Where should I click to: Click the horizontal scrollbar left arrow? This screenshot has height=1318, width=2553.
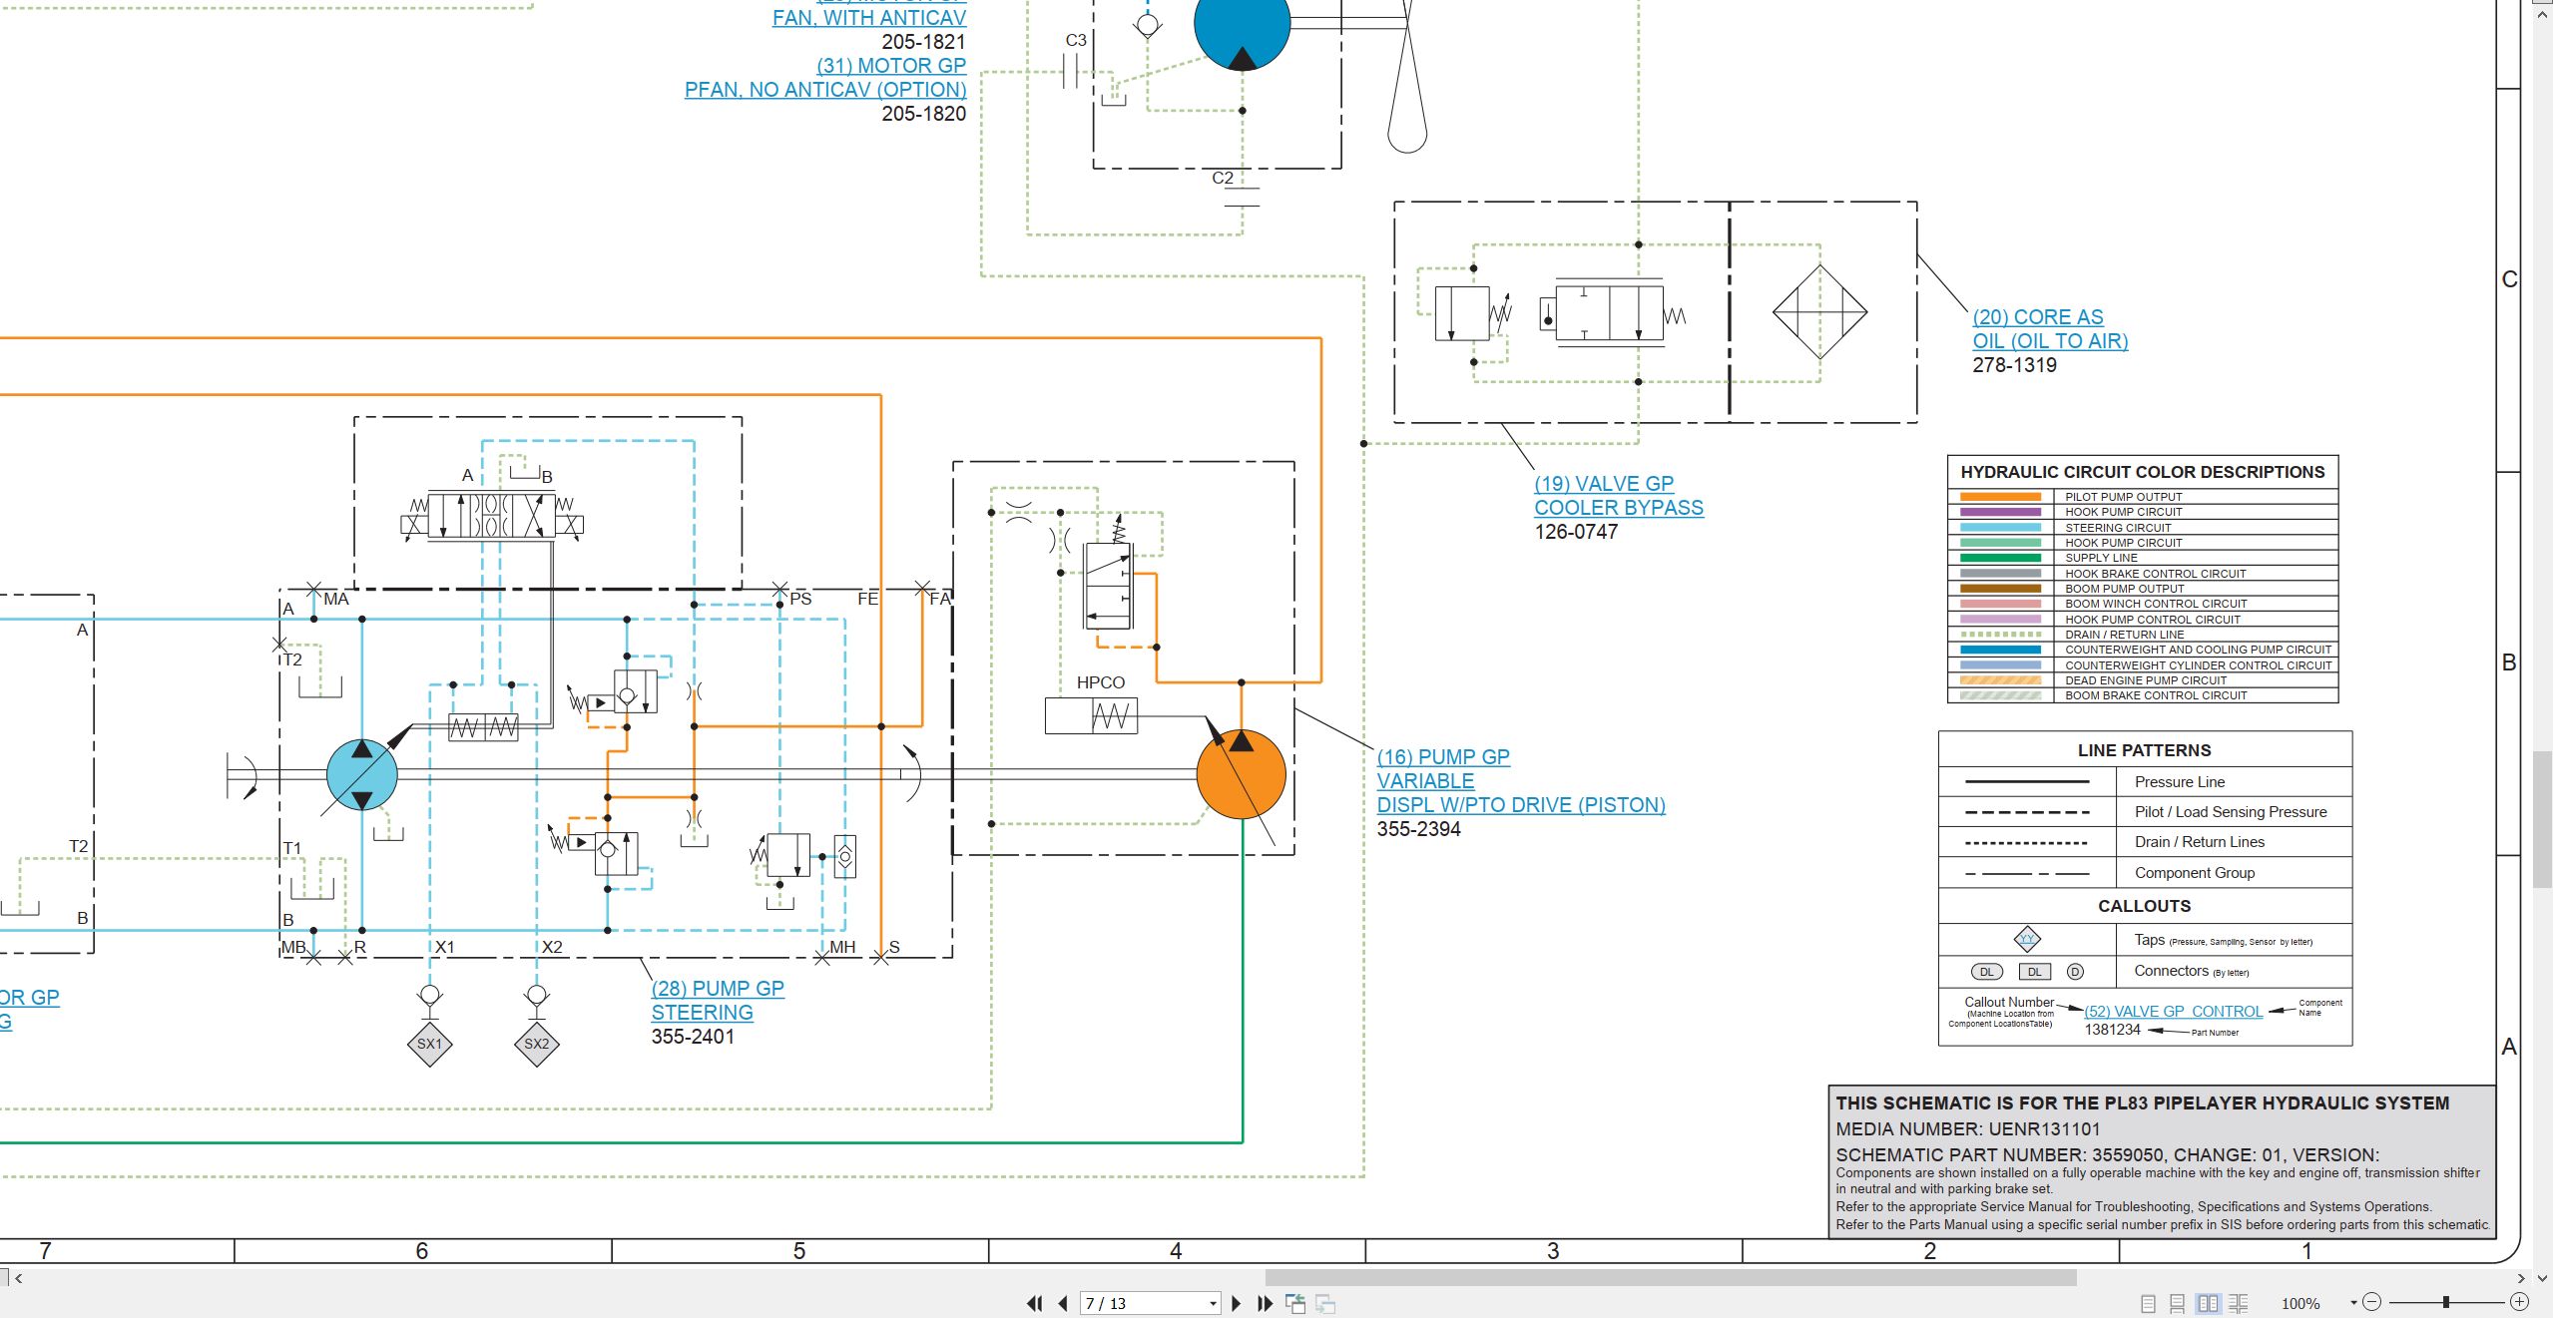point(18,1277)
